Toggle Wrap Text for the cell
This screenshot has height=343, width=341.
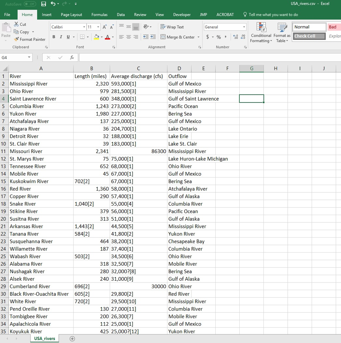click(172, 27)
